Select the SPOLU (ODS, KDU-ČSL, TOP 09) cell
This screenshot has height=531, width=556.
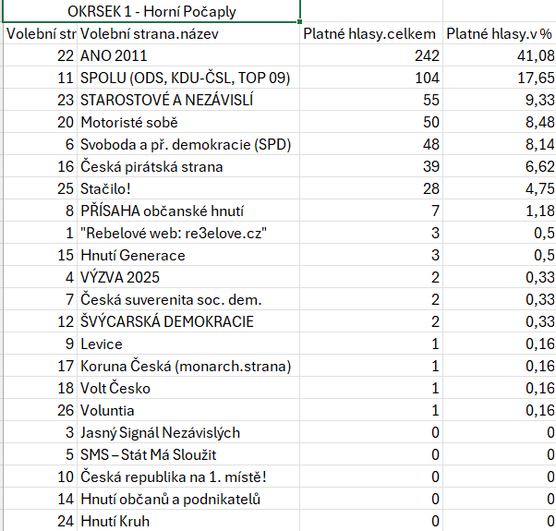coord(186,78)
